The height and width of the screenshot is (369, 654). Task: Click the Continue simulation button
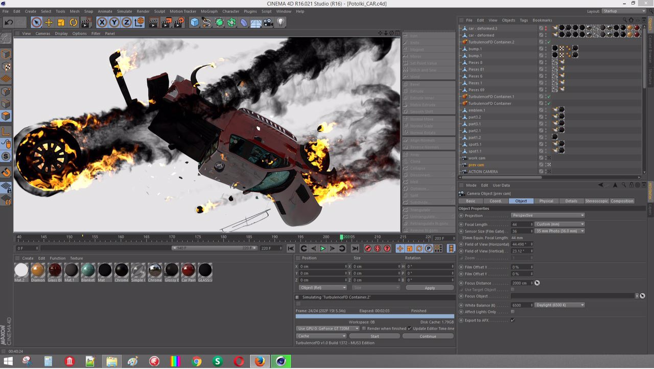coord(428,336)
